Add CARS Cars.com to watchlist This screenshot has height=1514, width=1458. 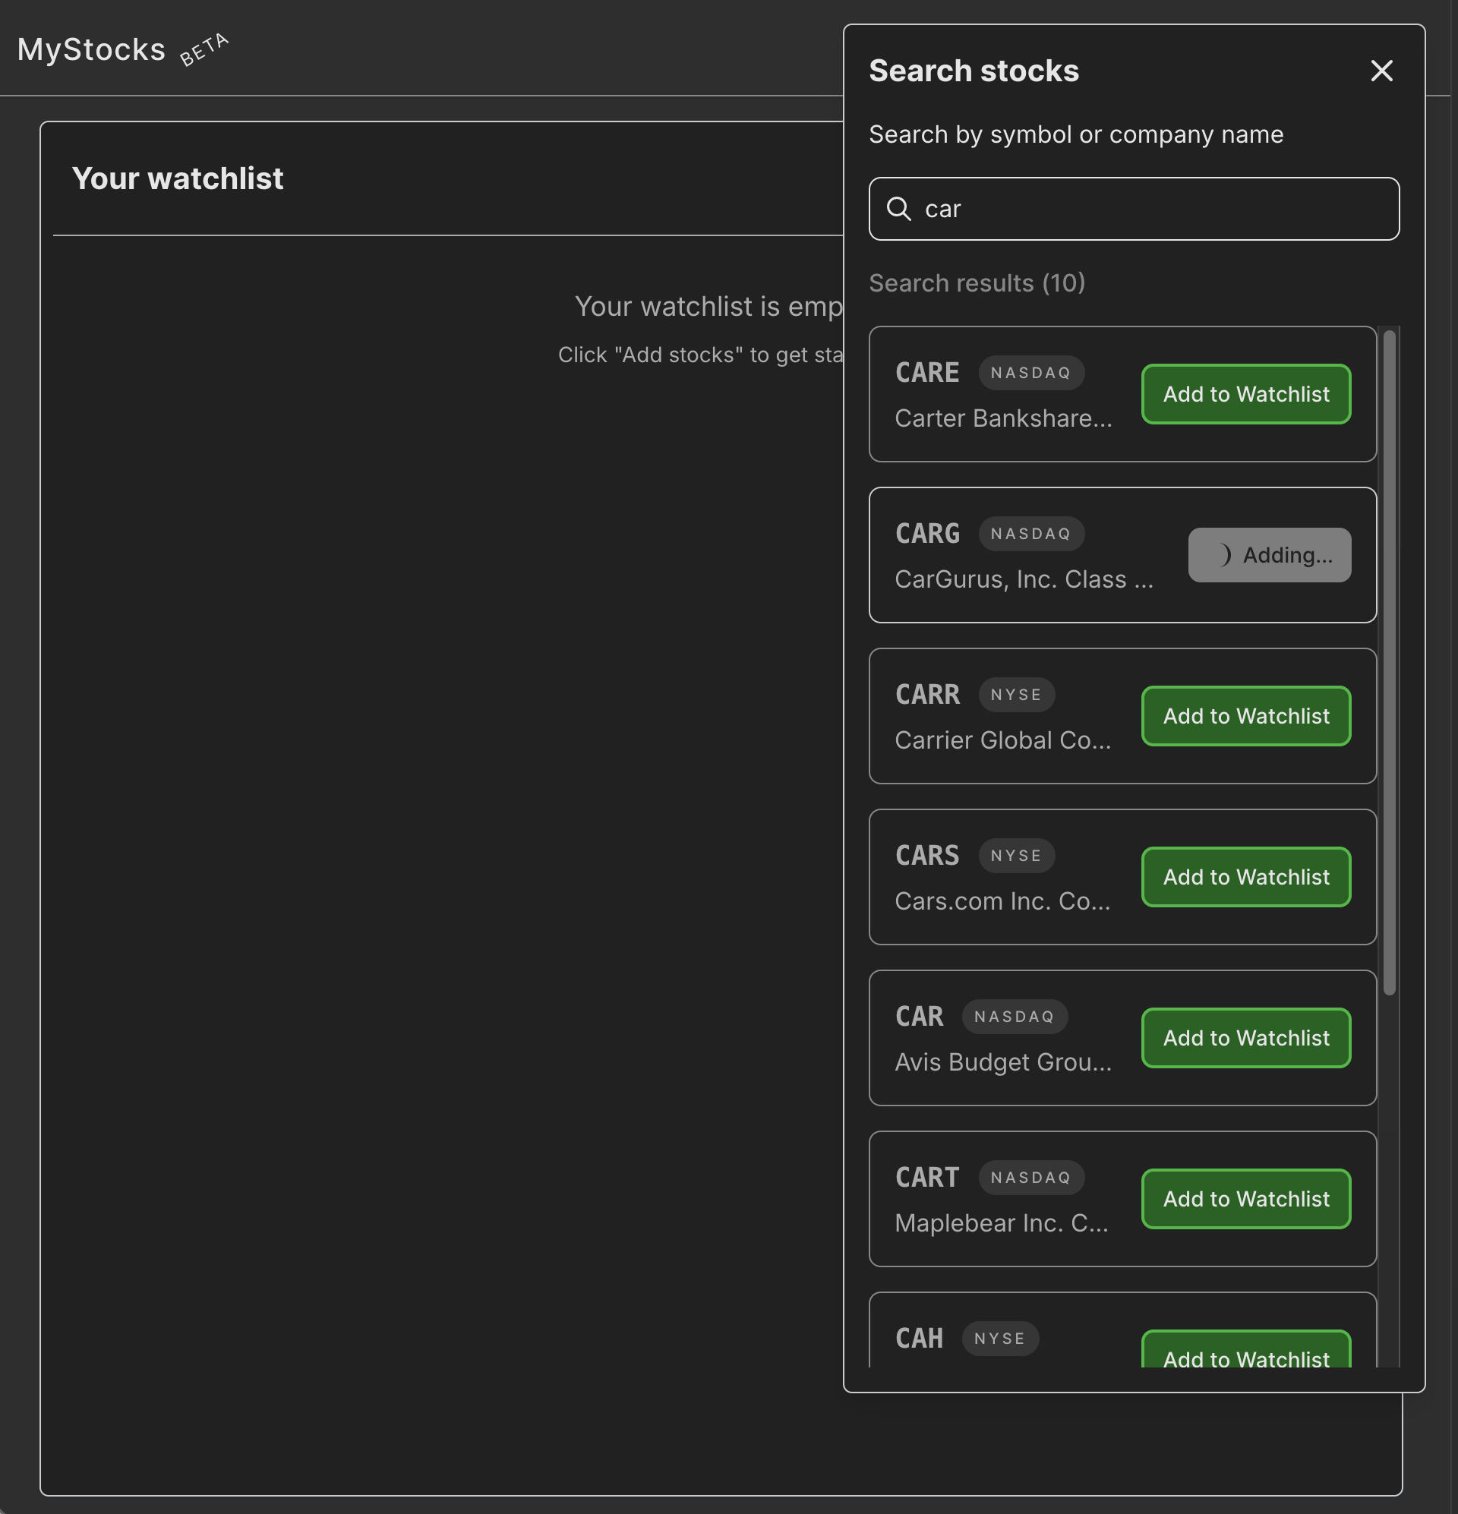point(1245,877)
